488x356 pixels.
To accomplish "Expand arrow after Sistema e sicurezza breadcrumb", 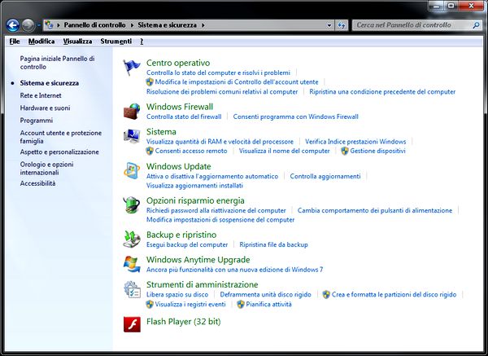I will click(203, 25).
